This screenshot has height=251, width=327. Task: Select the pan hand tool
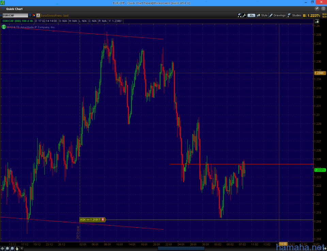(17, 249)
